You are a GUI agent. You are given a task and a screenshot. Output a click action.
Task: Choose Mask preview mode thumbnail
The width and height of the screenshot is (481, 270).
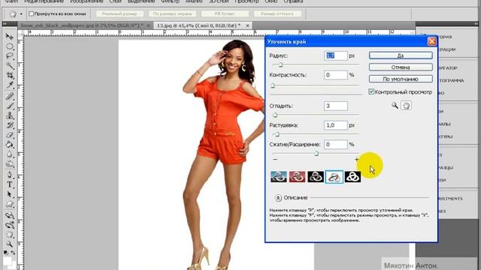352,177
